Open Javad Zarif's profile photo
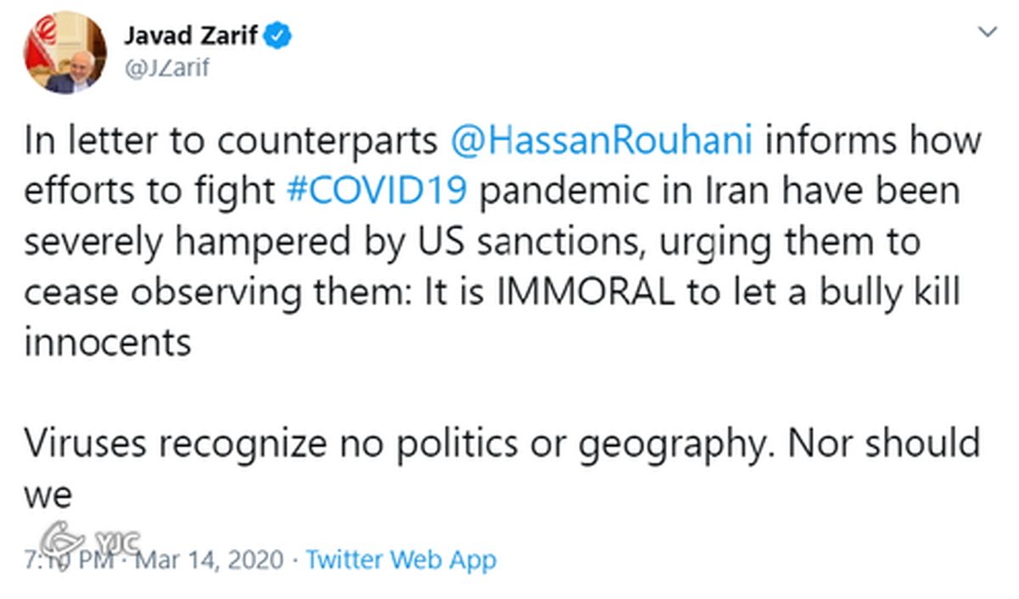This screenshot has width=1019, height=599. (x=65, y=53)
